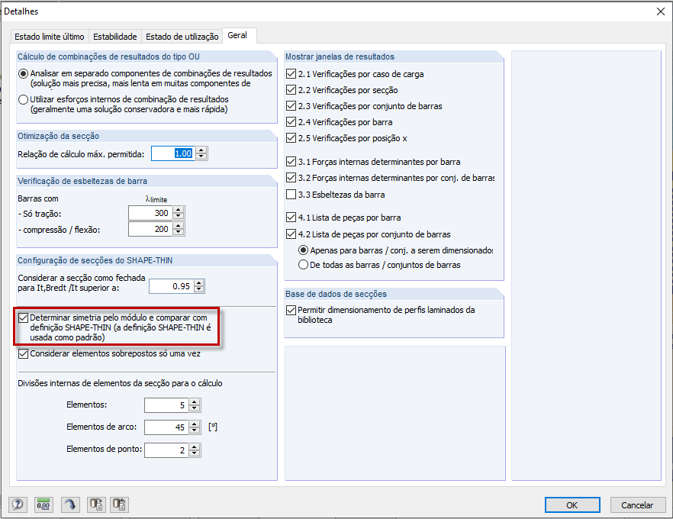The width and height of the screenshot is (673, 519).
Task: Toggle 2.2 Verificações por secção checkbox
Action: tap(291, 90)
